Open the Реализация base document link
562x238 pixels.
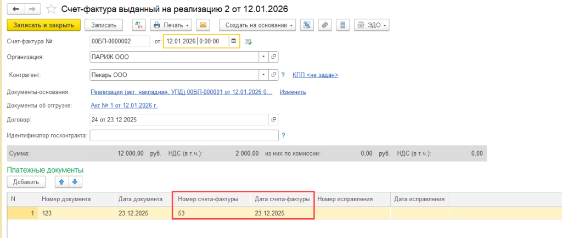181,92
